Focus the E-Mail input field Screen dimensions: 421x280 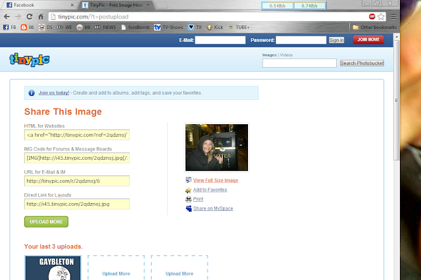pos(220,40)
